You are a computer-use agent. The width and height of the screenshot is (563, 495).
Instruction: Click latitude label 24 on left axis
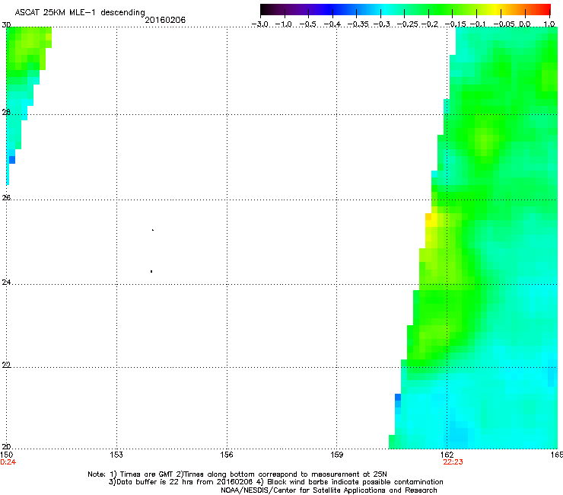coord(6,283)
